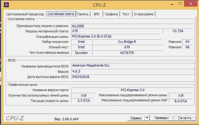Click the current link width x16 field

click(84, 95)
